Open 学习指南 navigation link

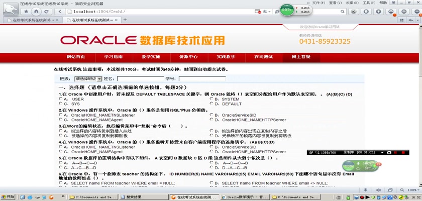point(114,57)
